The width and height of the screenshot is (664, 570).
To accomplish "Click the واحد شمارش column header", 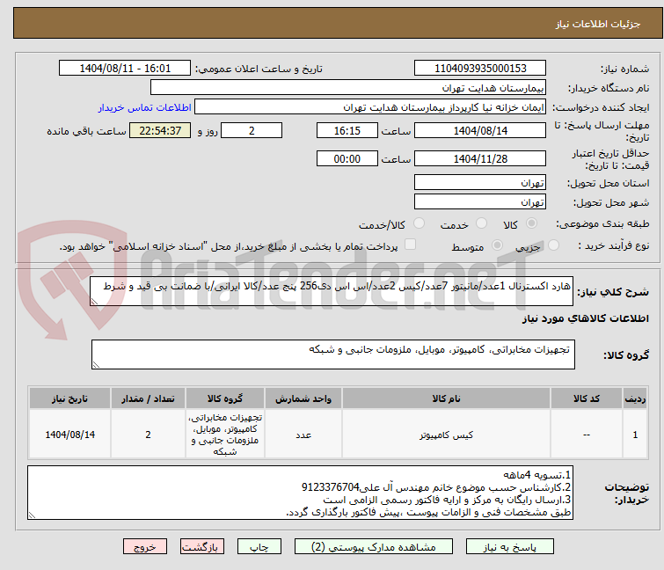I will 303,398.
